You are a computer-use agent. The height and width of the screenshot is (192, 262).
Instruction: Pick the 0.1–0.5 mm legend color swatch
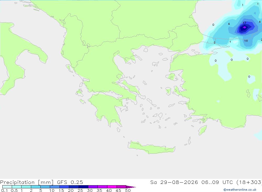coord(7,187)
